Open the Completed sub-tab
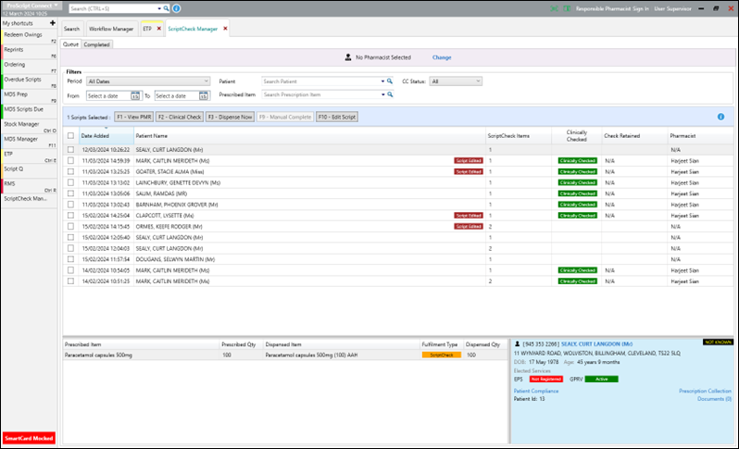 pyautogui.click(x=96, y=44)
